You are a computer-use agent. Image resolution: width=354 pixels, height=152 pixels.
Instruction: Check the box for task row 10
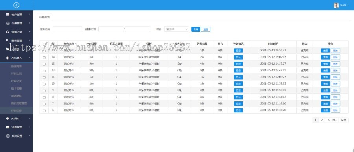click(x=44, y=84)
